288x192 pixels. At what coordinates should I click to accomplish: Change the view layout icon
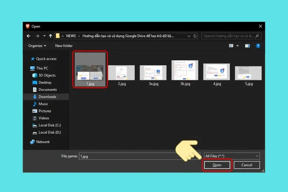[231, 46]
